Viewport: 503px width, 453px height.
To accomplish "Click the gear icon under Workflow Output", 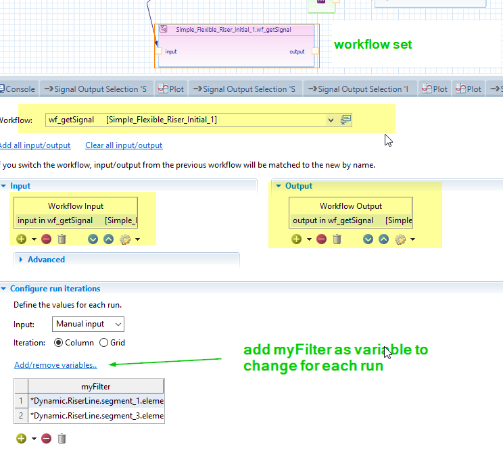I will (399, 239).
